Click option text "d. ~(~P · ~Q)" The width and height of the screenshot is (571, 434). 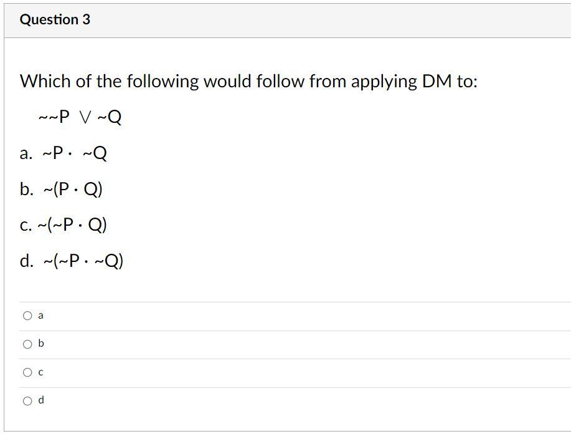(72, 261)
